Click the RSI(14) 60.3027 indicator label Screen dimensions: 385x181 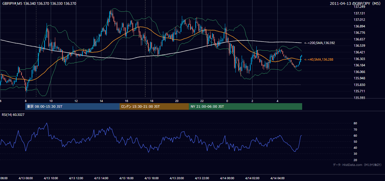pos(13,115)
